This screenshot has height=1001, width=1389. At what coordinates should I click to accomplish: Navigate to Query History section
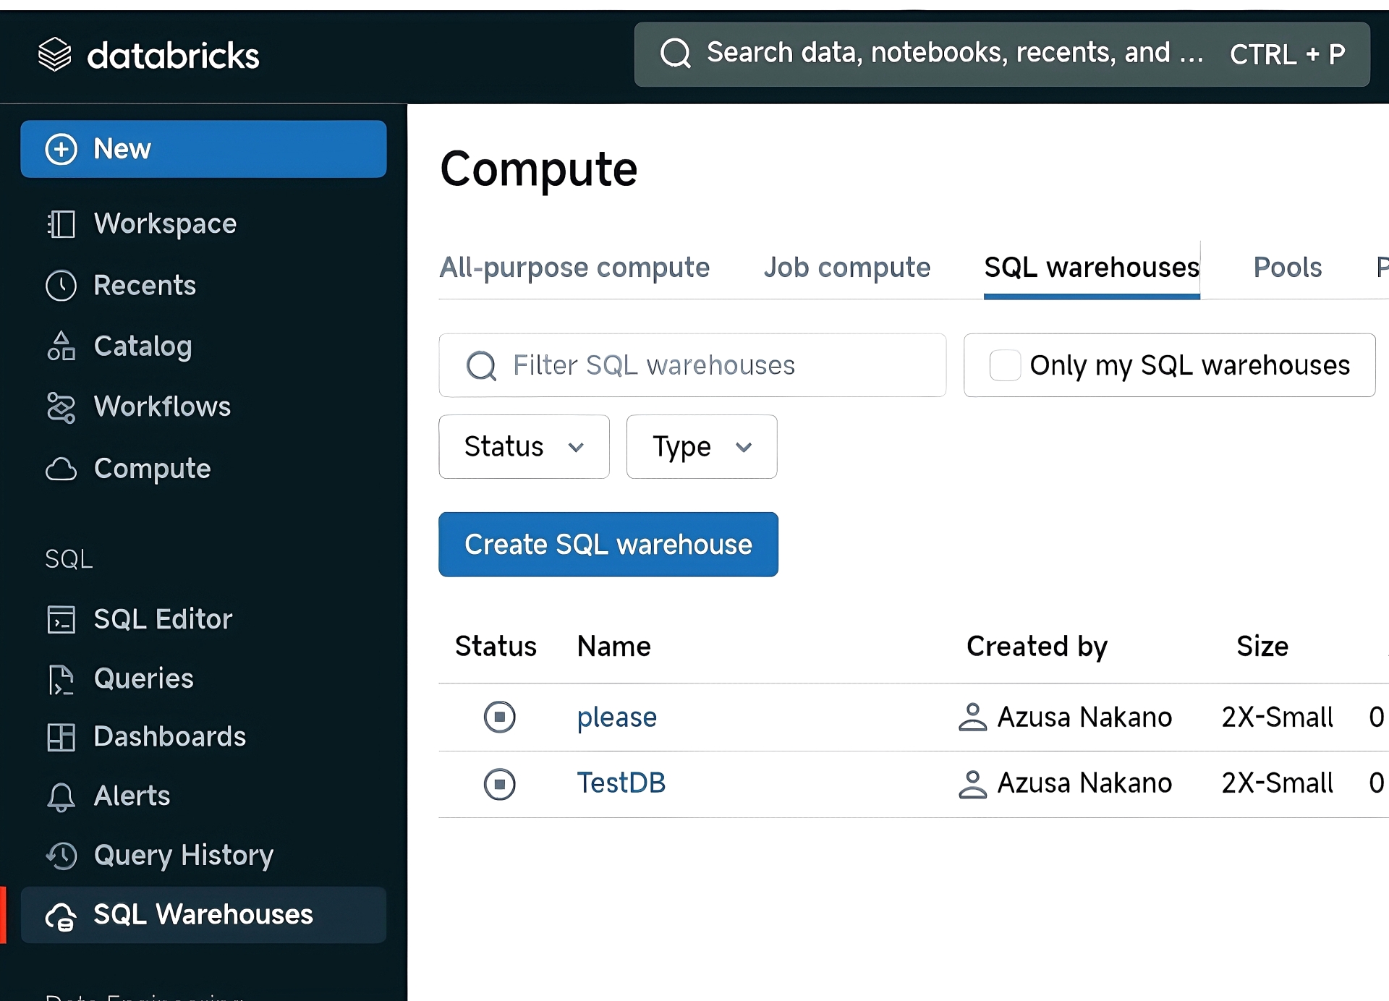[184, 854]
